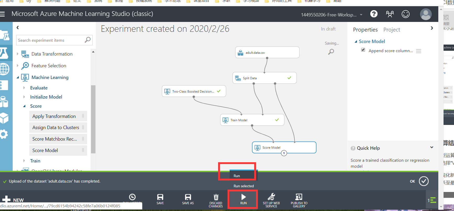The width and height of the screenshot is (454, 211).
Task: Click the feedback smiley face icon
Action: pos(406,14)
